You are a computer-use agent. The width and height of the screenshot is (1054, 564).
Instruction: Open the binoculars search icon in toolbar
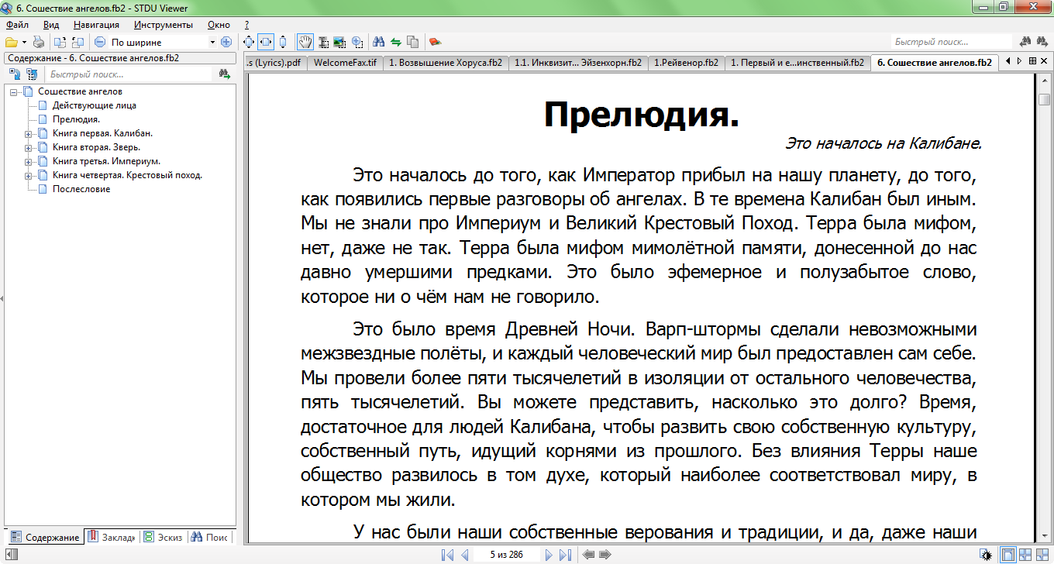379,42
